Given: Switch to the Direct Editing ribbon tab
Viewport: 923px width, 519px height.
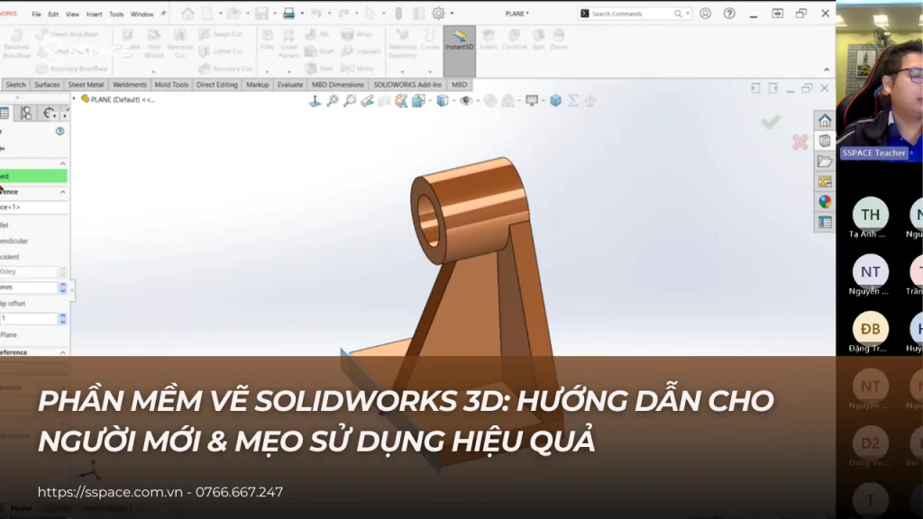Looking at the screenshot, I should [216, 85].
